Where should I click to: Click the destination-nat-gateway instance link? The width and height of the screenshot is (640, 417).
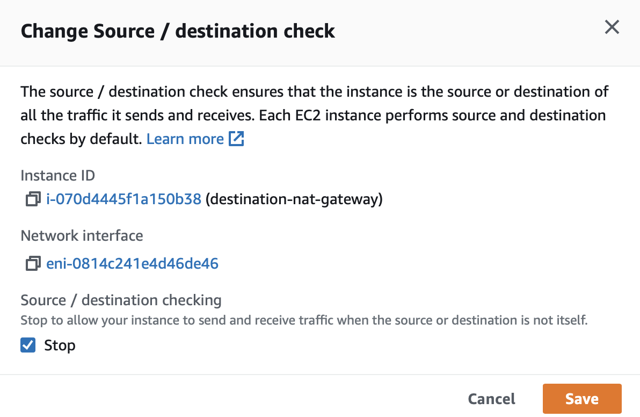coord(123,199)
